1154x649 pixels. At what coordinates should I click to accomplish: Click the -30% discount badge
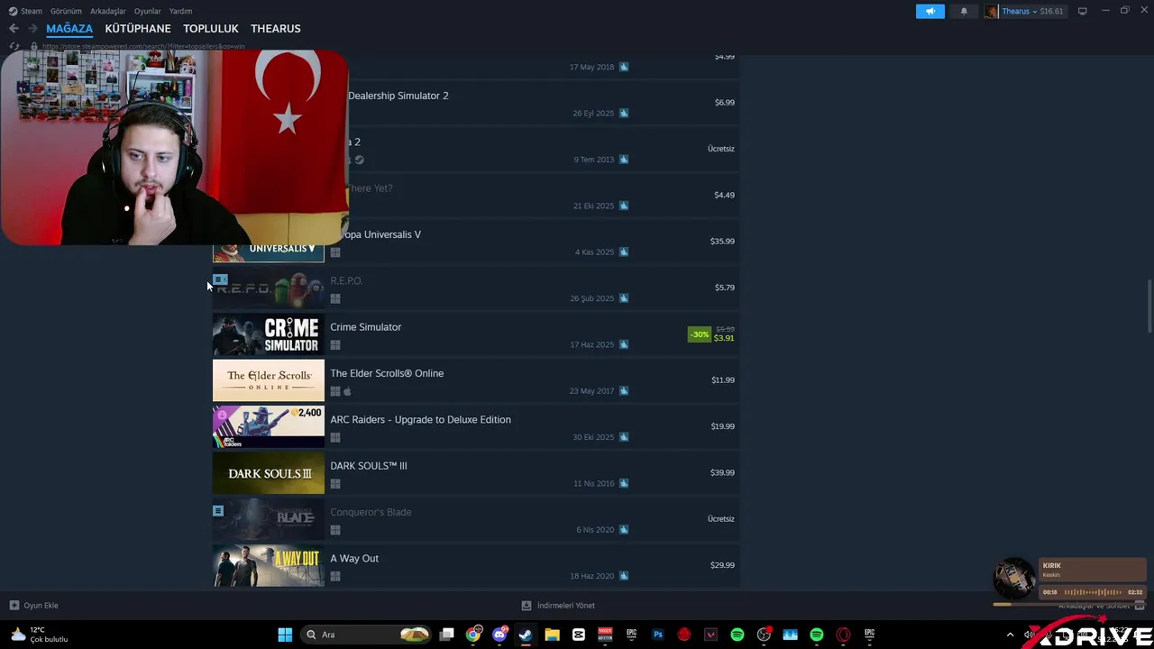(x=700, y=334)
